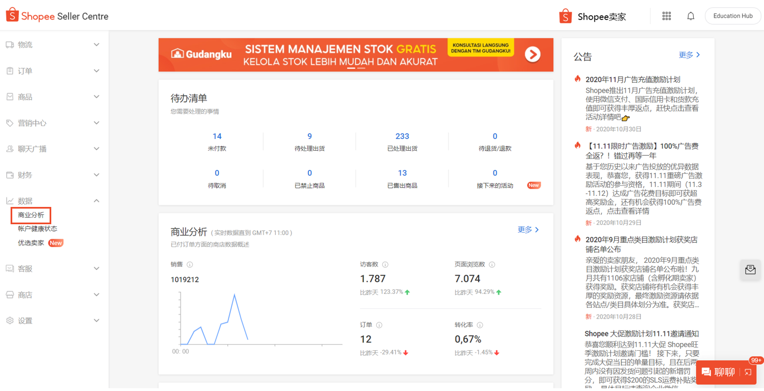Open the apps grid icon
Screen dimensions: 764x391
[666, 16]
